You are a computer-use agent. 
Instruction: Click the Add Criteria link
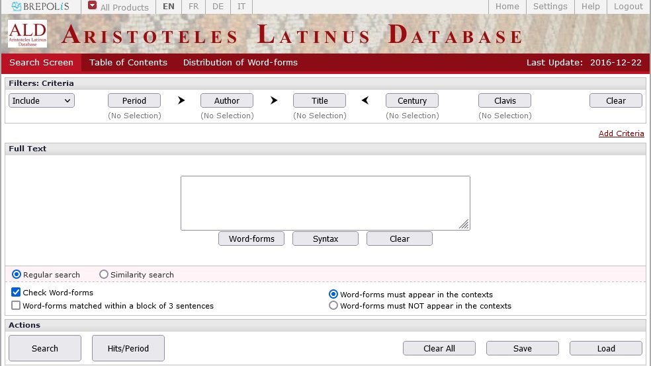pyautogui.click(x=621, y=133)
